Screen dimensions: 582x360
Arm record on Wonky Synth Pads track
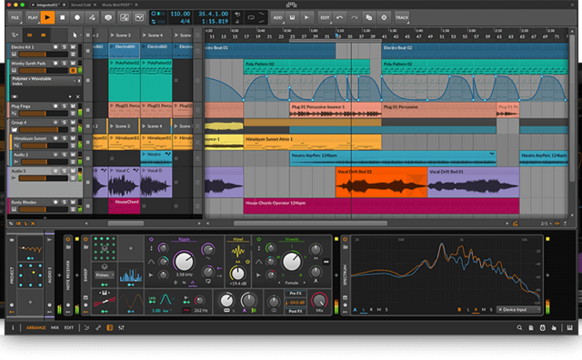pyautogui.click(x=55, y=64)
